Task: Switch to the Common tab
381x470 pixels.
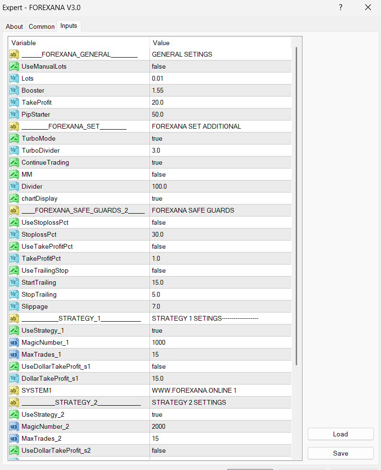Action: (x=42, y=26)
